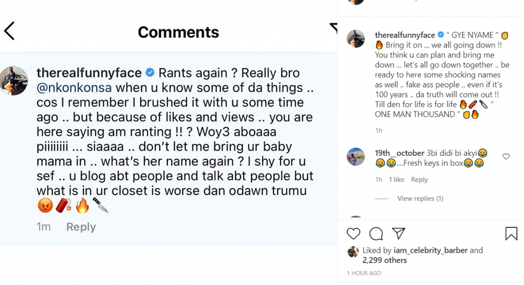Open therealfunnyface username in caption
This screenshot has width=524, height=285.
pyautogui.click(x=405, y=35)
